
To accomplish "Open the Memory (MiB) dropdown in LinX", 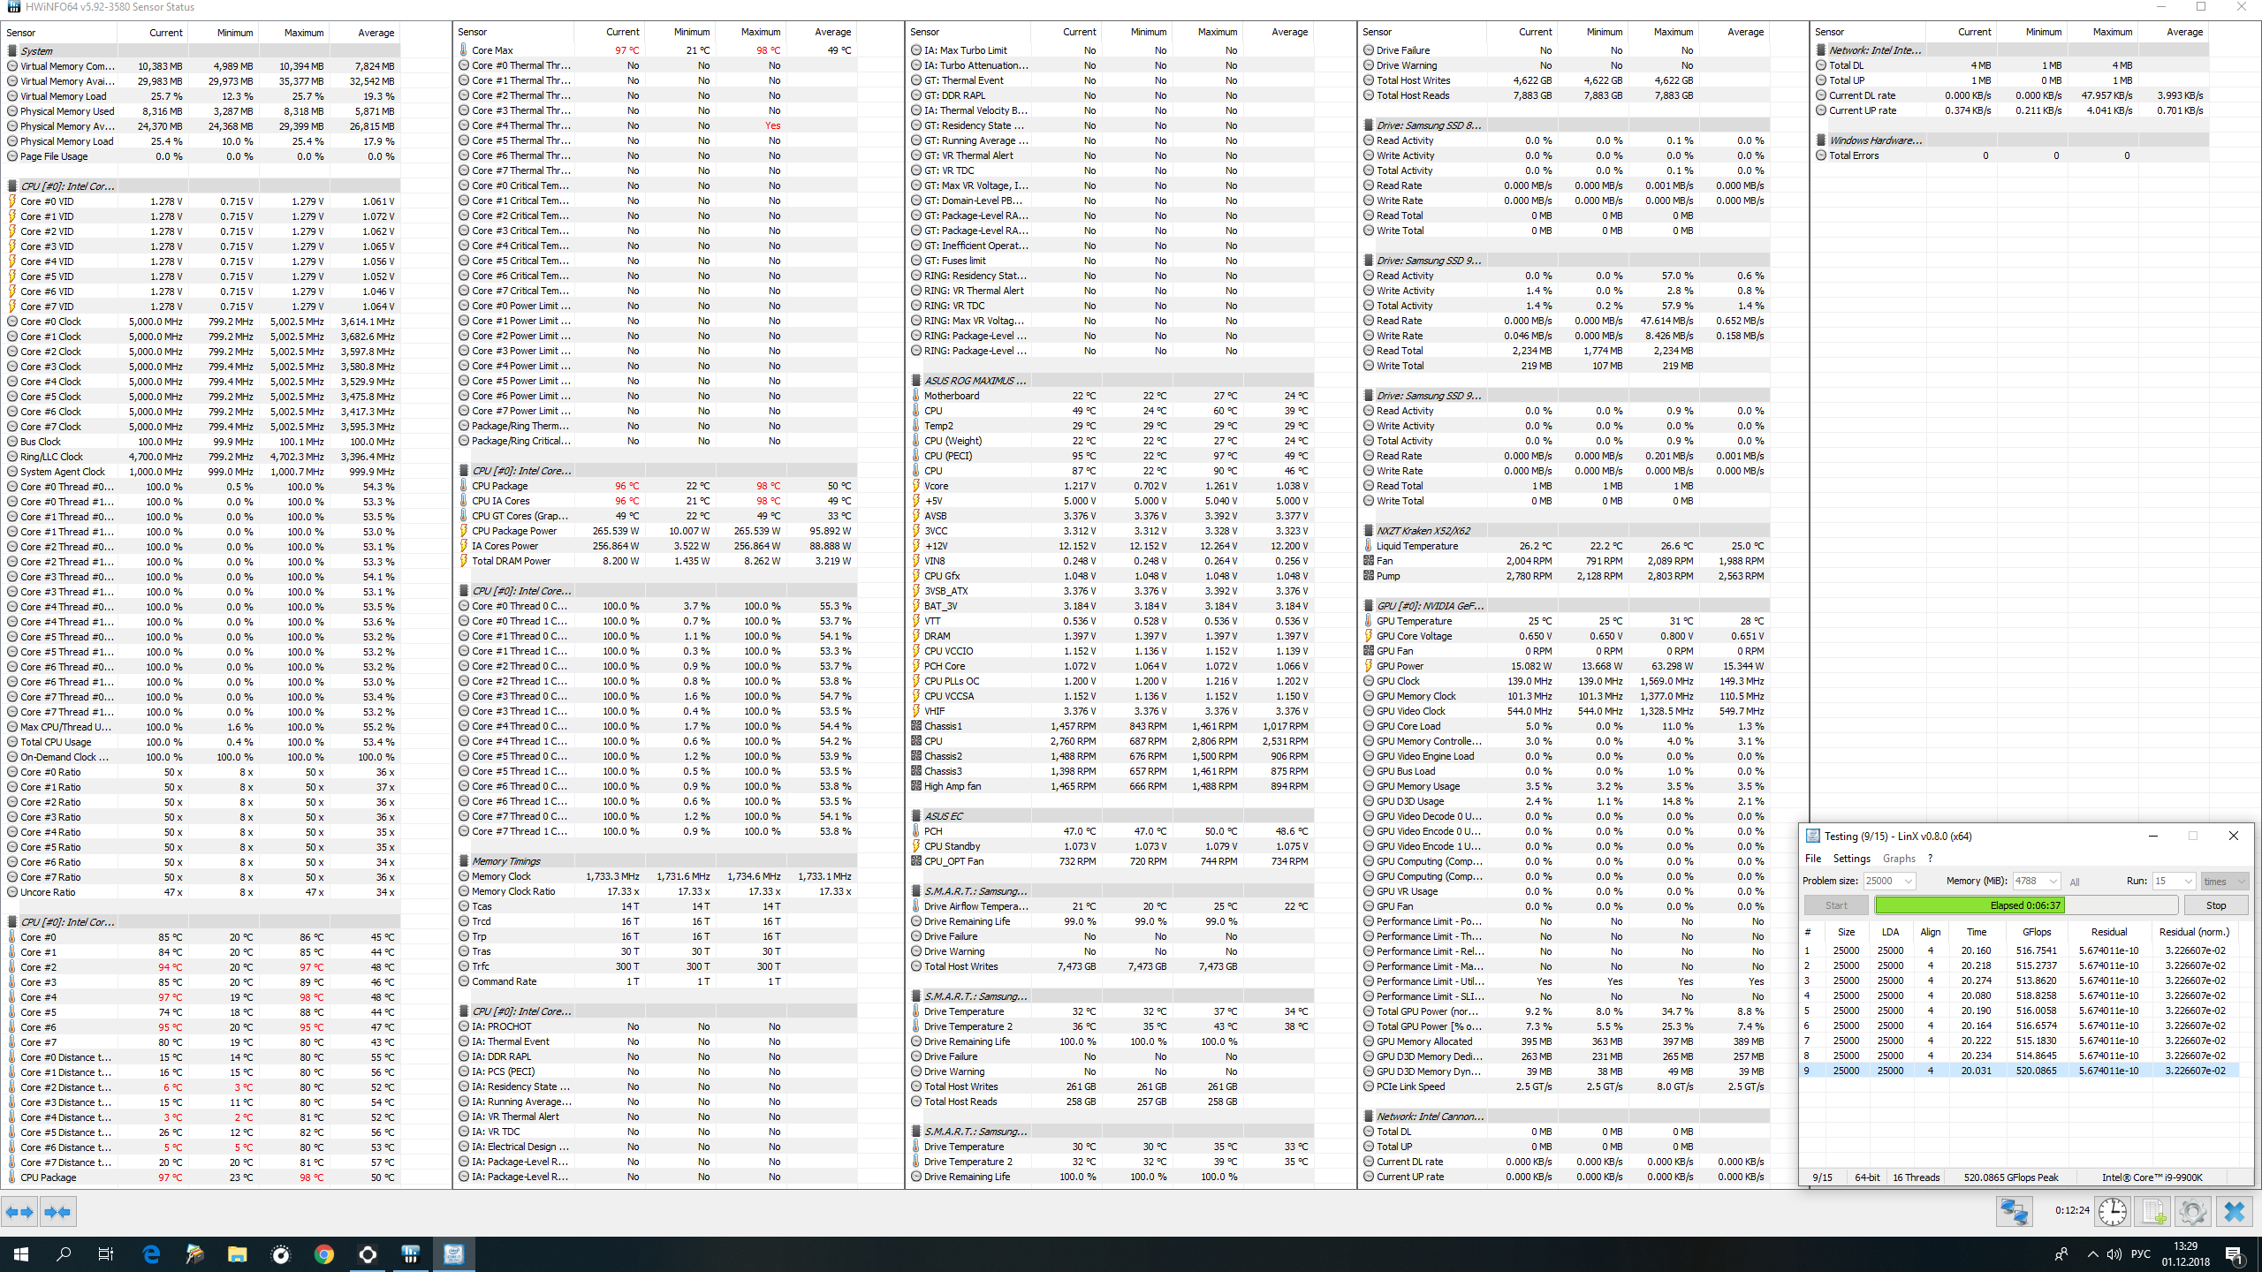I will coord(2053,882).
